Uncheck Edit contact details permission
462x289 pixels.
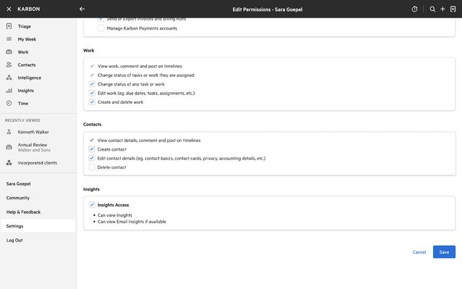92,158
